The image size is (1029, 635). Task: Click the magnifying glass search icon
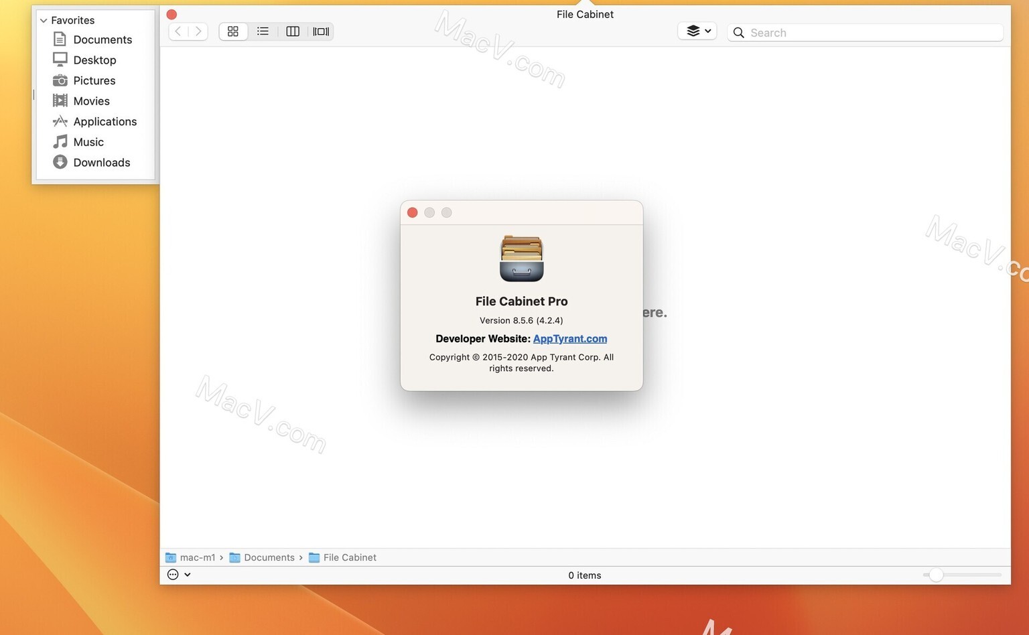coord(739,33)
